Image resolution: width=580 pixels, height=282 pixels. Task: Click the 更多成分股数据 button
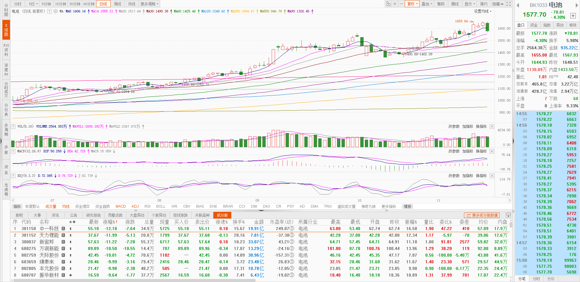(x=482, y=215)
